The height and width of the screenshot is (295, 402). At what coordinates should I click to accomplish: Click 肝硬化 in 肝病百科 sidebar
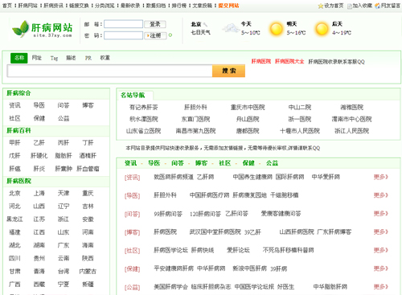tap(39, 156)
